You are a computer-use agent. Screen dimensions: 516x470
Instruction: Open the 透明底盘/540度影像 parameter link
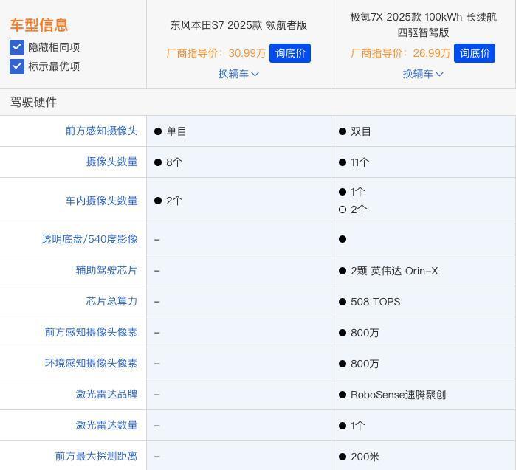click(x=89, y=239)
